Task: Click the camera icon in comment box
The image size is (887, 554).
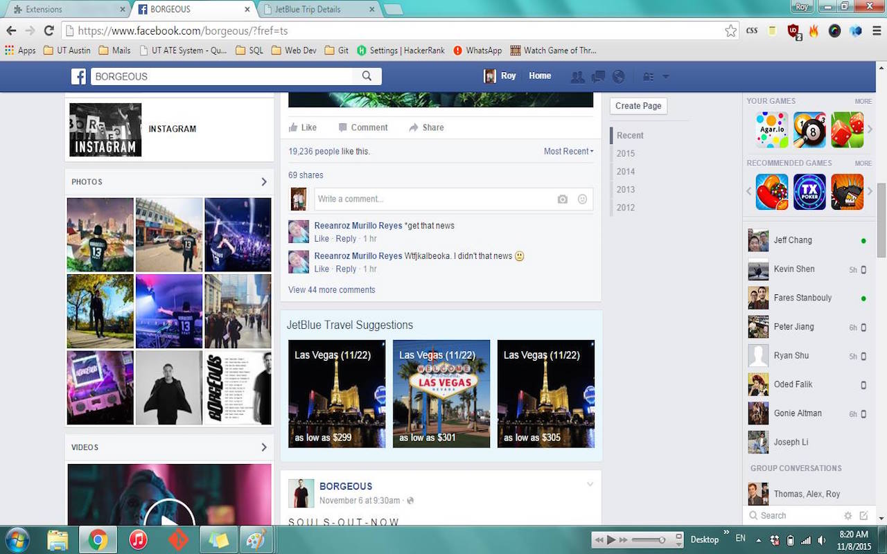Action: (563, 199)
